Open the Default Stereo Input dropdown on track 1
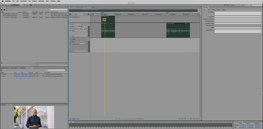Viewport: 263px width, 129px height. [79, 29]
